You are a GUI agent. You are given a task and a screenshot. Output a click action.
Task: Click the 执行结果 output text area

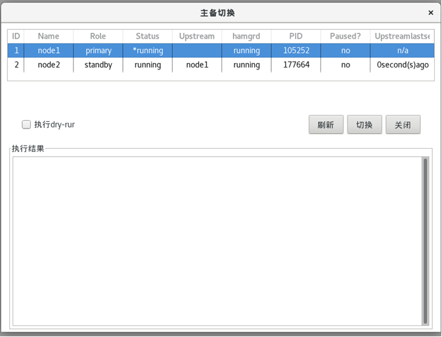point(217,241)
